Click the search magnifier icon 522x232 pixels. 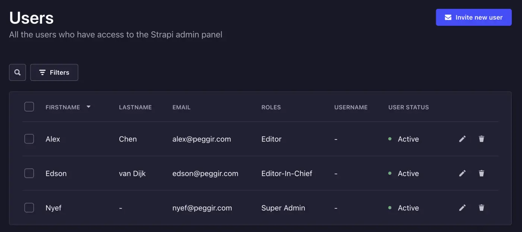[18, 73]
